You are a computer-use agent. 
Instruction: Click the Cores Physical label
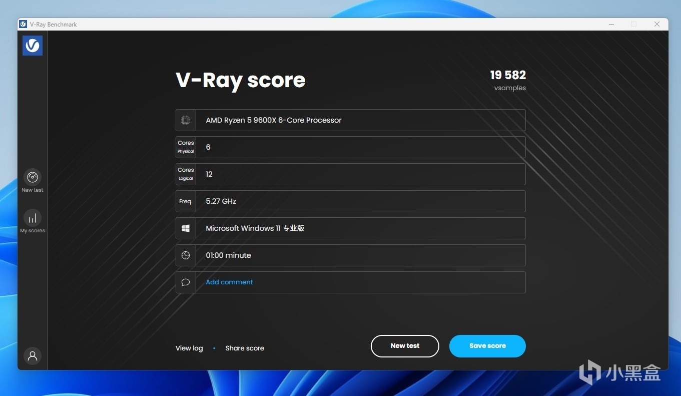coord(186,147)
